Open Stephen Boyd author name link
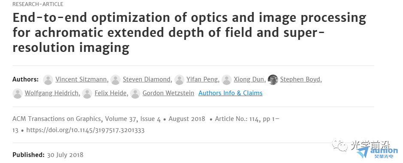 pos(300,80)
